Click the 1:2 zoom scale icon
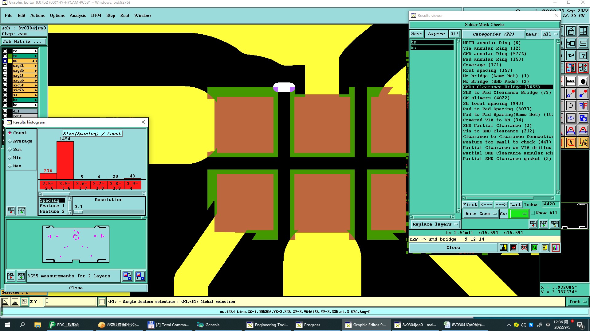 click(x=571, y=56)
